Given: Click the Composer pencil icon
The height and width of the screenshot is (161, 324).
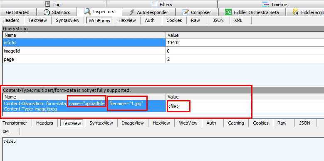Looking at the screenshot, I should pyautogui.click(x=185, y=12).
